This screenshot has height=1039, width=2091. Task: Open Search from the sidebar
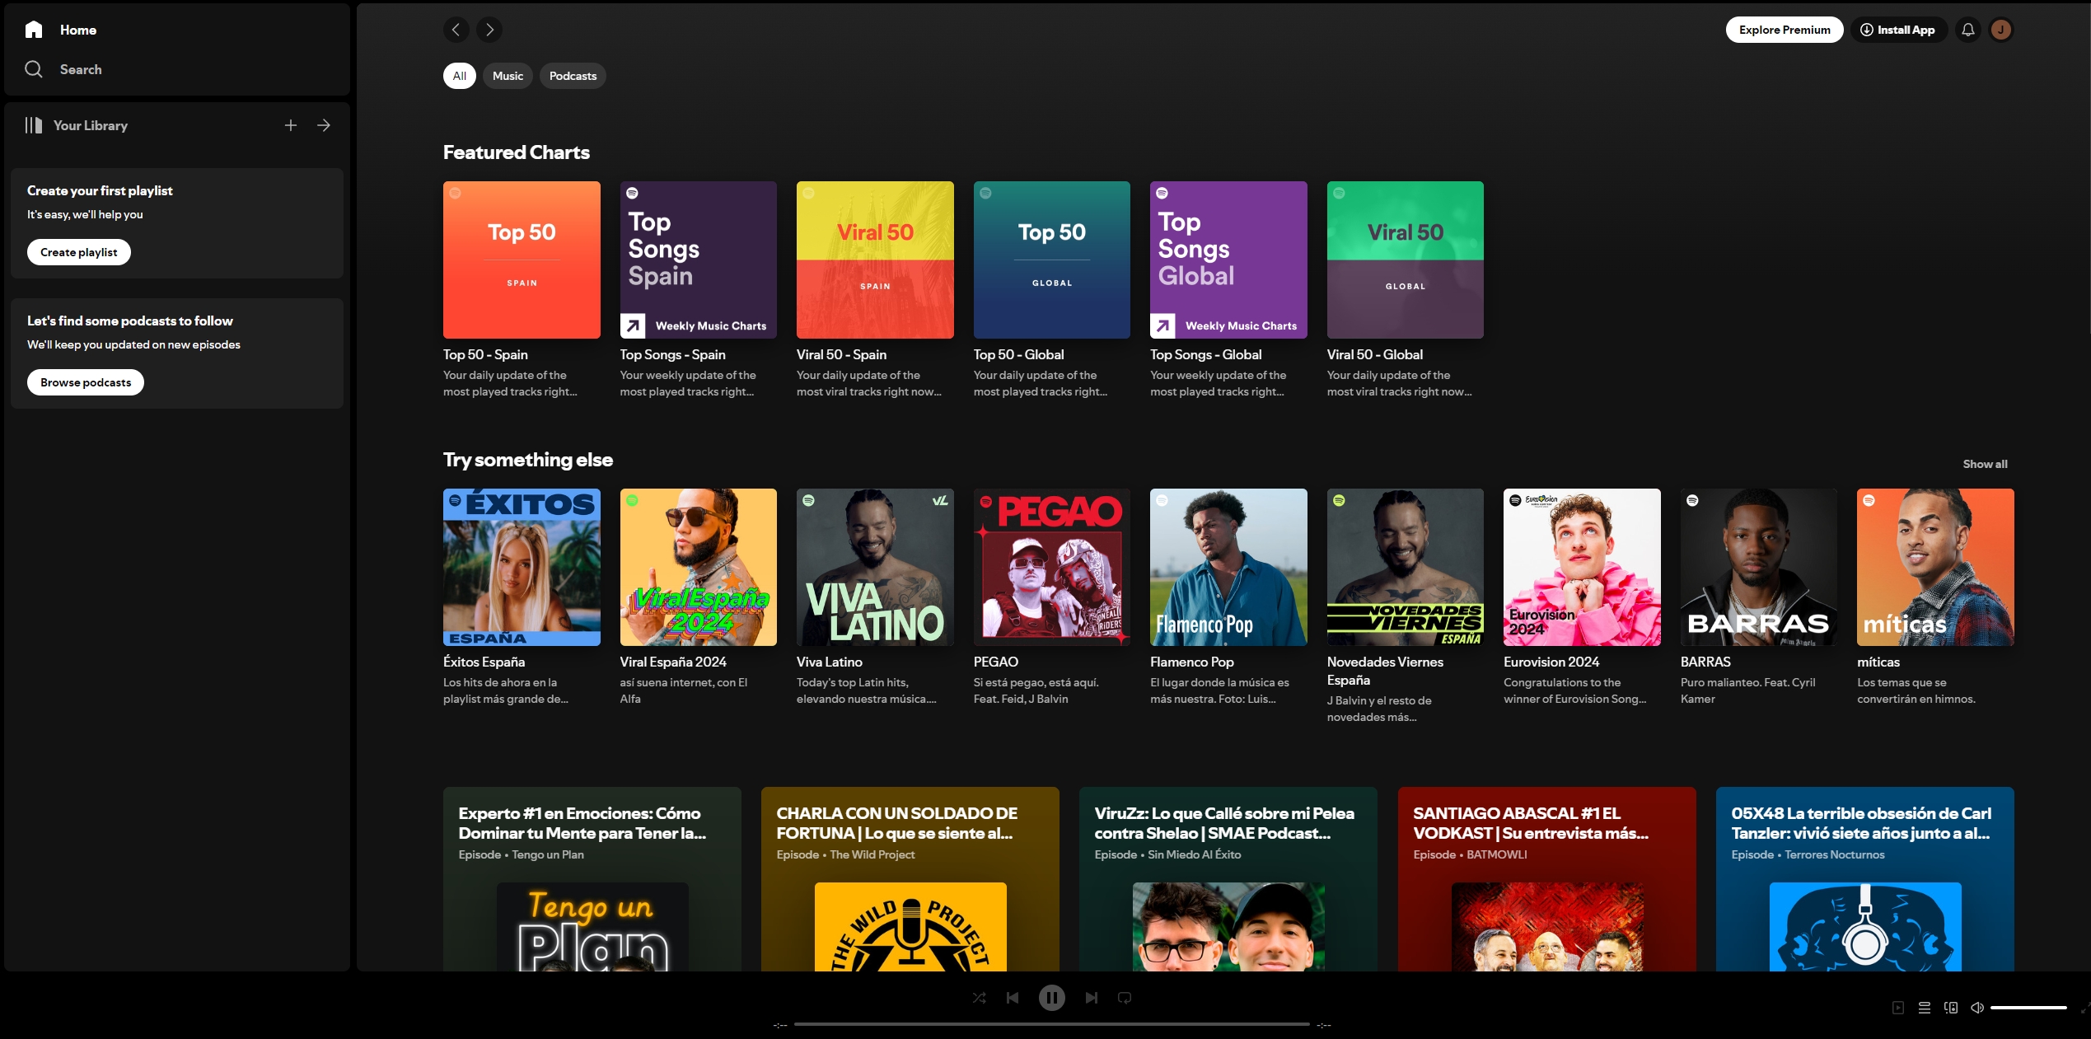[x=63, y=69]
